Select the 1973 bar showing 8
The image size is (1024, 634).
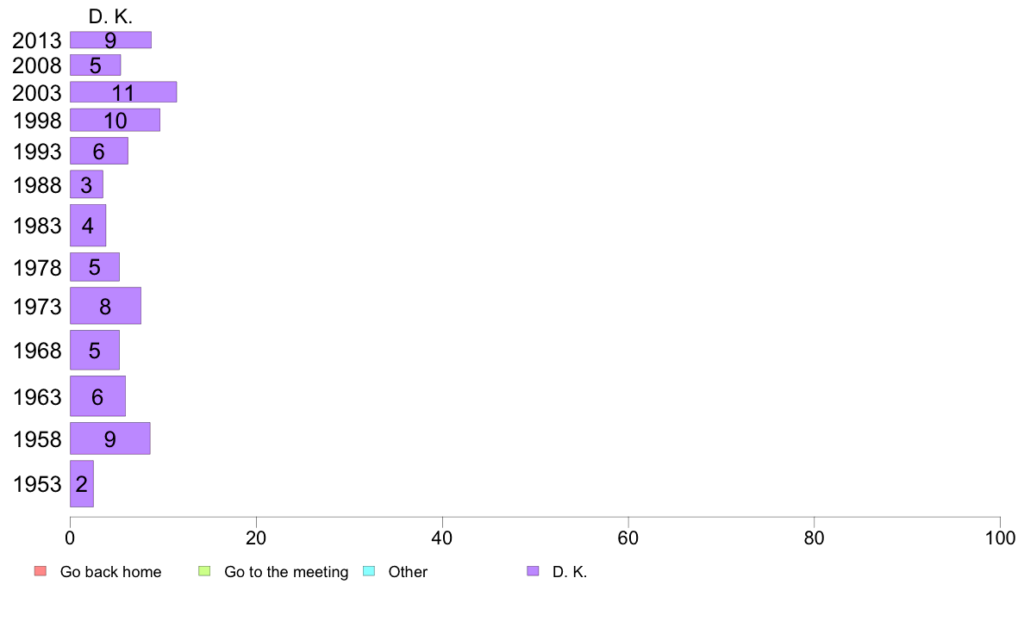pos(106,306)
